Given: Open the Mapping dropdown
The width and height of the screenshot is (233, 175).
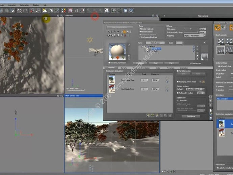Looking at the screenshot, I should (195, 36).
